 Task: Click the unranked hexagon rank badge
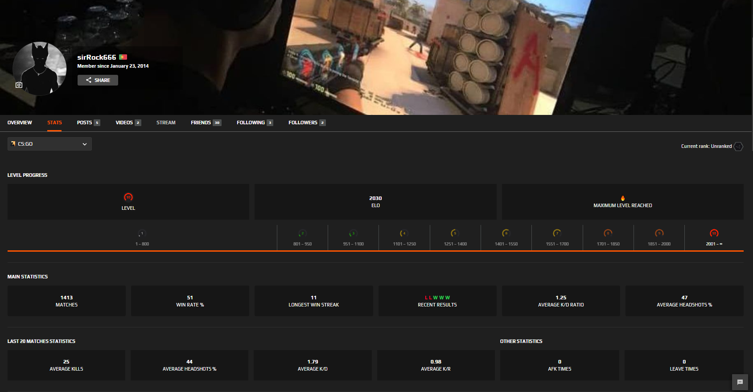tap(738, 146)
